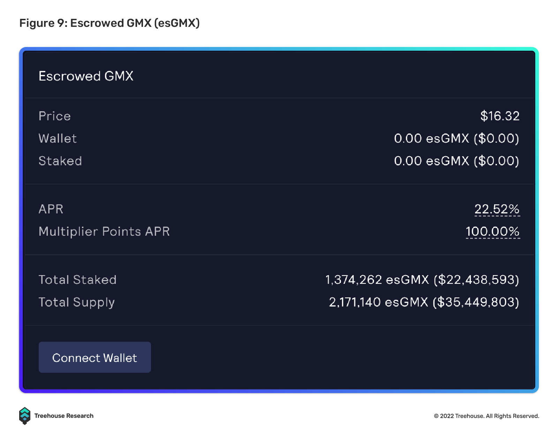Click the Staked label above APR
558x439 pixels.
point(60,161)
